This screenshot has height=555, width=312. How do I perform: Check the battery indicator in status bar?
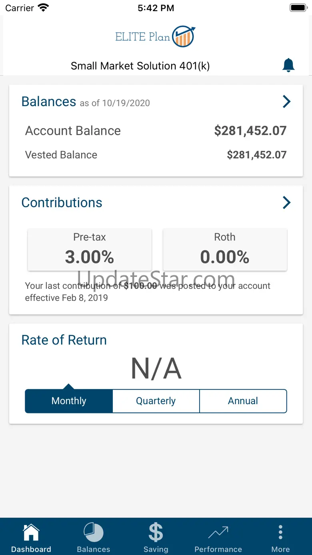click(298, 8)
